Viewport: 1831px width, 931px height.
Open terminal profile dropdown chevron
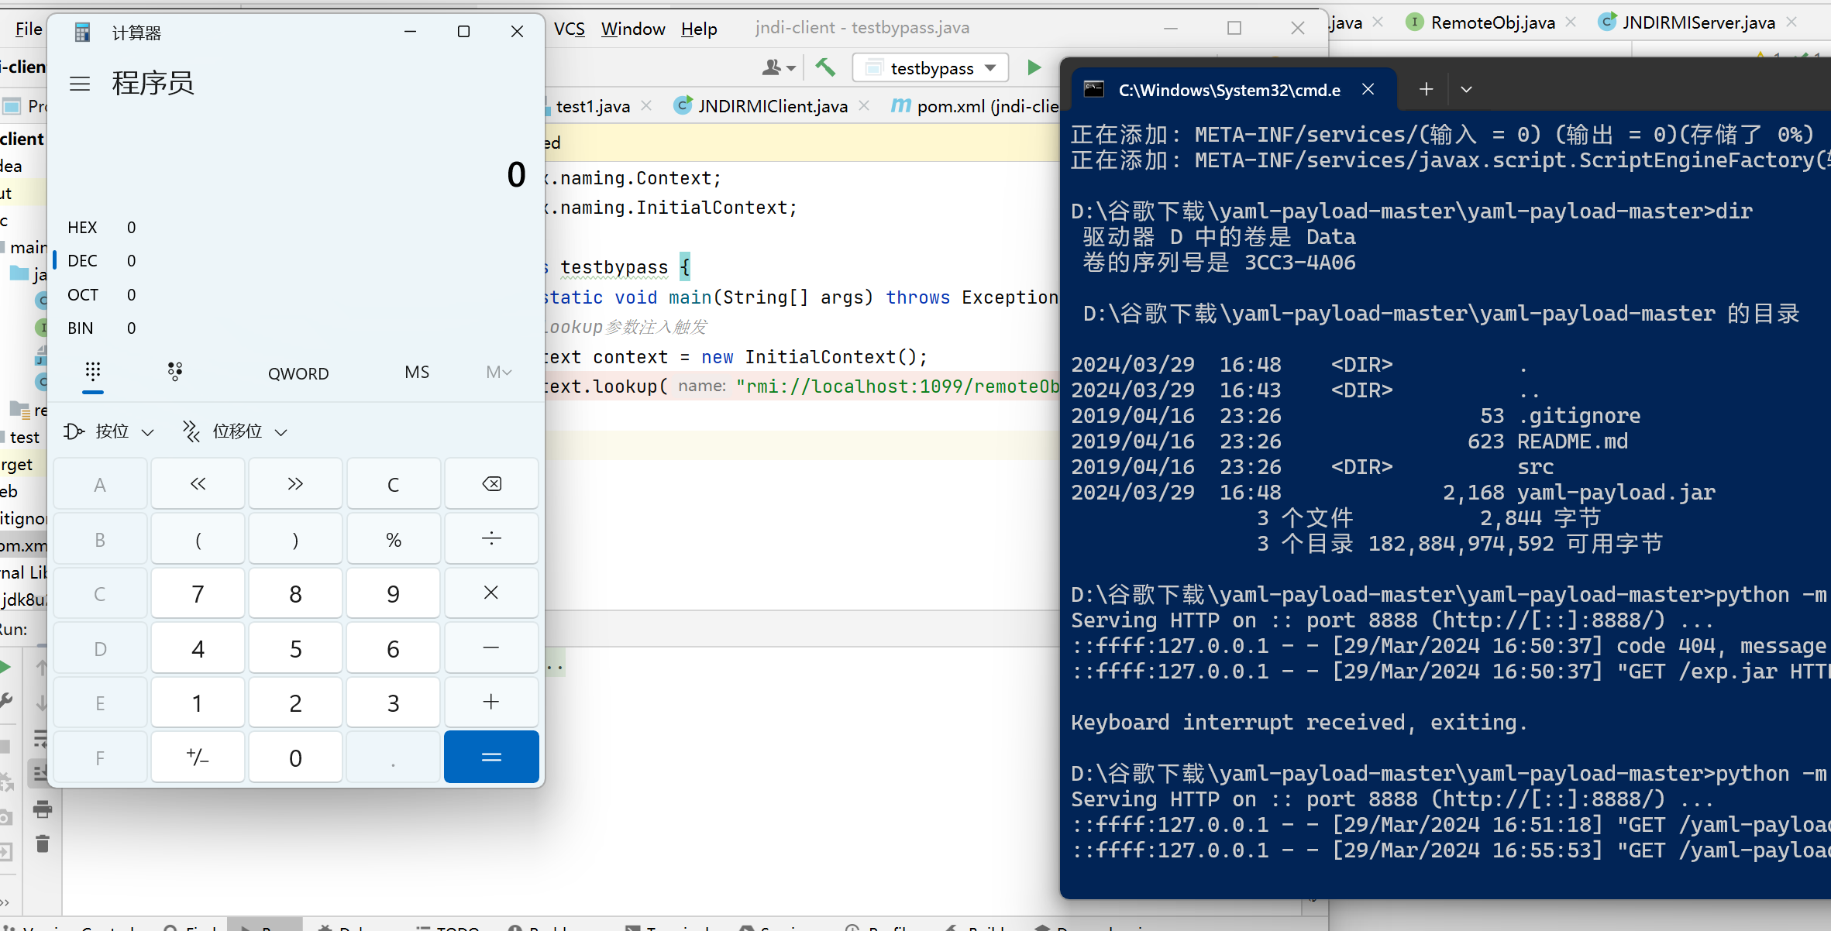[x=1466, y=89]
